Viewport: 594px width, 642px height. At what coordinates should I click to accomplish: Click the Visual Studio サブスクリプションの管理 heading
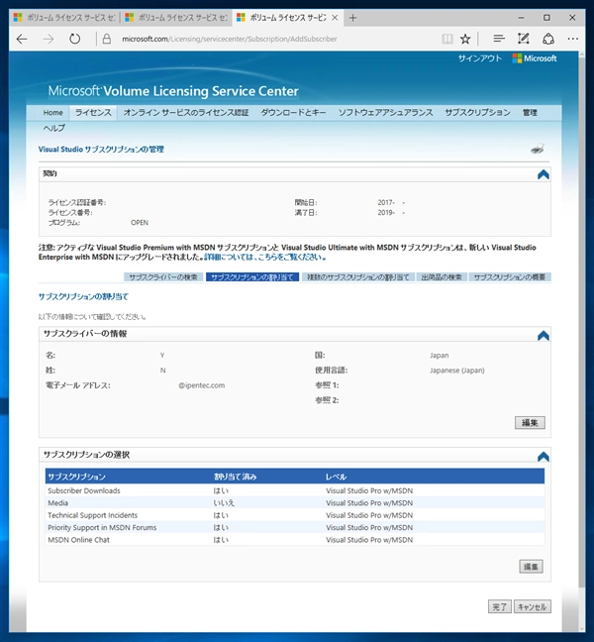point(101,150)
